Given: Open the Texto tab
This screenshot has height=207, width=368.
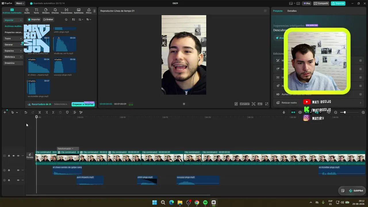Looking at the screenshot, I should point(36,11).
